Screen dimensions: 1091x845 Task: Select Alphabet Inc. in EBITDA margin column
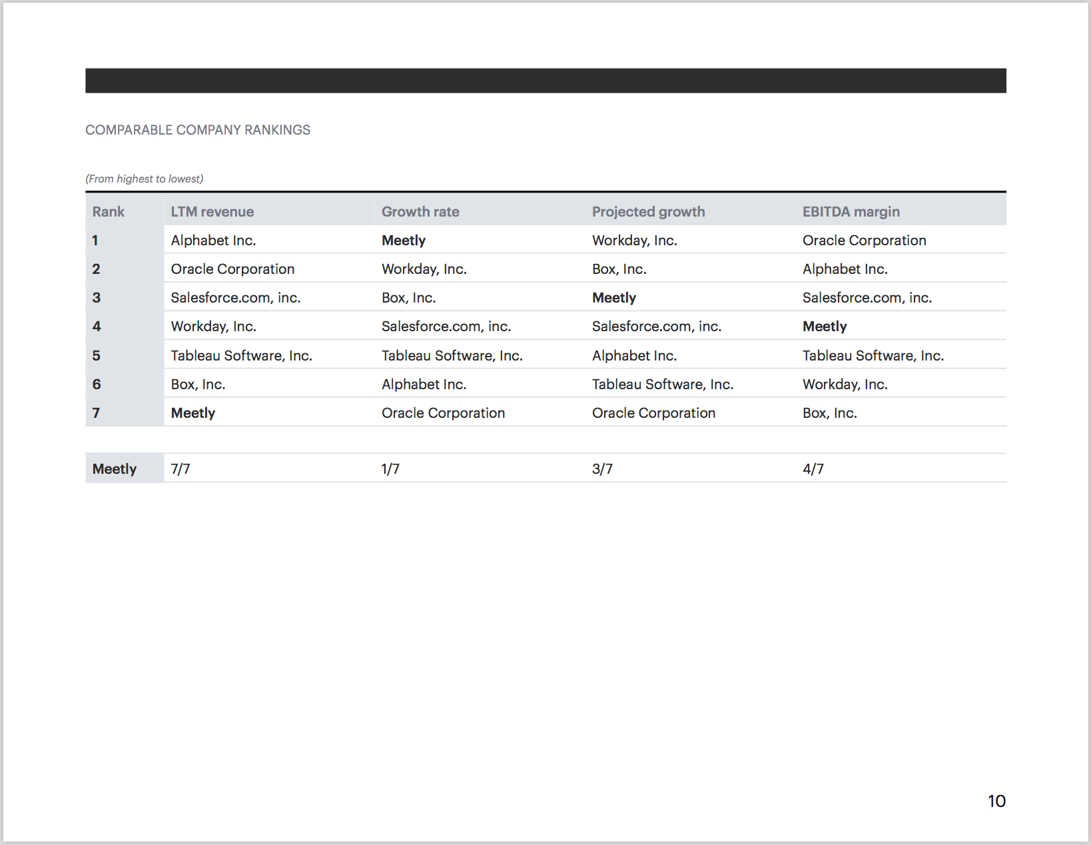coord(845,269)
